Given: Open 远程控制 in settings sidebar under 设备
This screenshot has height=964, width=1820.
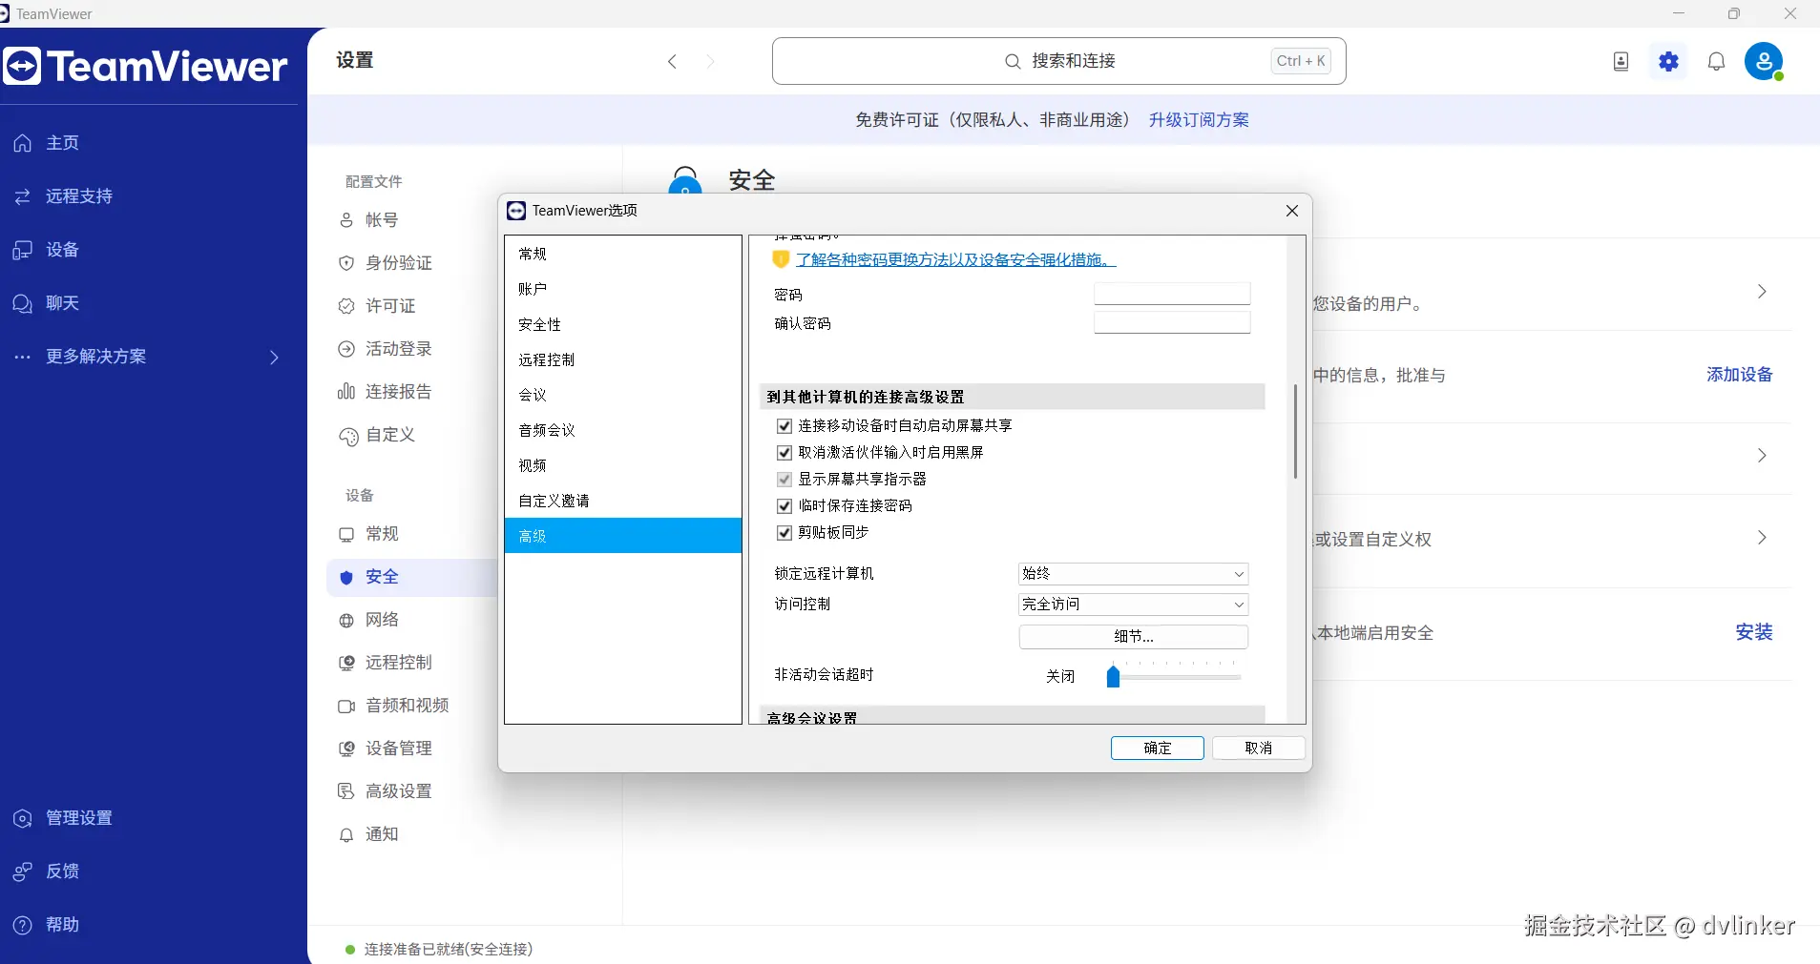Looking at the screenshot, I should point(399,663).
